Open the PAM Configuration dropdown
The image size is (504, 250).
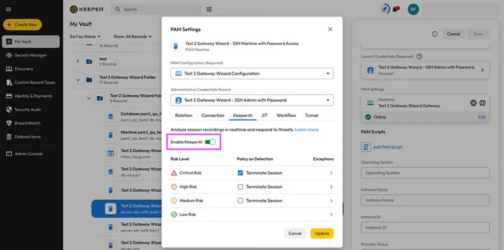tap(252, 73)
